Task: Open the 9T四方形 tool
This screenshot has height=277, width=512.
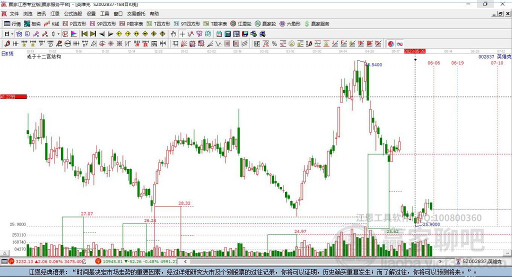Action: click(x=187, y=24)
